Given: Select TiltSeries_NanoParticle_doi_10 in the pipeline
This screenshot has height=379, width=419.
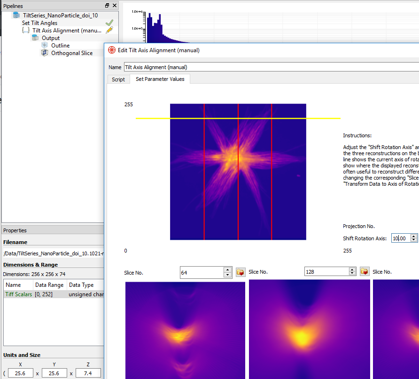Looking at the screenshot, I should (x=61, y=15).
